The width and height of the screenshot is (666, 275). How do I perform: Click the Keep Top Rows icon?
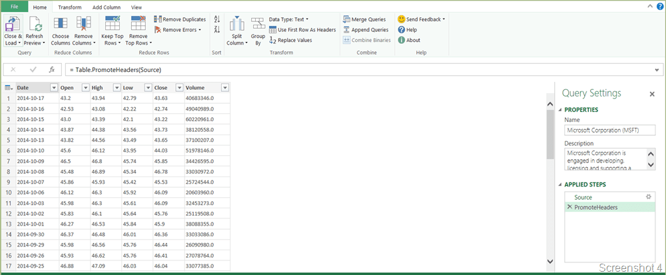(111, 25)
